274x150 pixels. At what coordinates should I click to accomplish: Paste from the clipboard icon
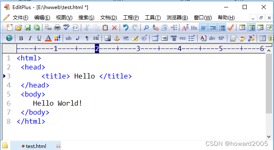click(105, 28)
